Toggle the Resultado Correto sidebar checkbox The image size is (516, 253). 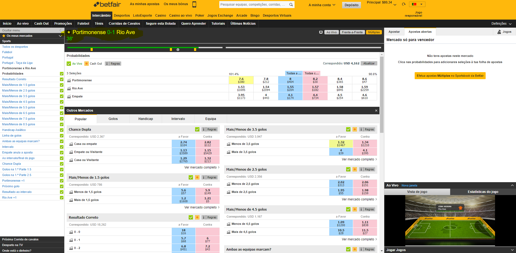coord(62,79)
